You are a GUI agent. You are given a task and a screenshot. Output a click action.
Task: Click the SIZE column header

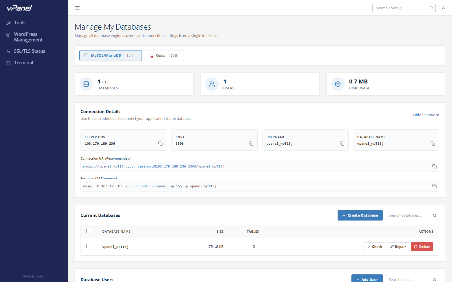click(220, 232)
